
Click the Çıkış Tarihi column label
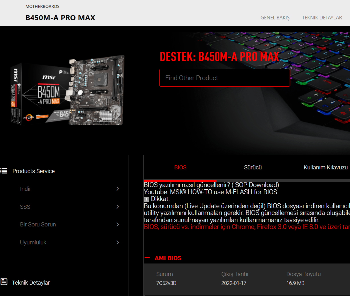(x=235, y=274)
